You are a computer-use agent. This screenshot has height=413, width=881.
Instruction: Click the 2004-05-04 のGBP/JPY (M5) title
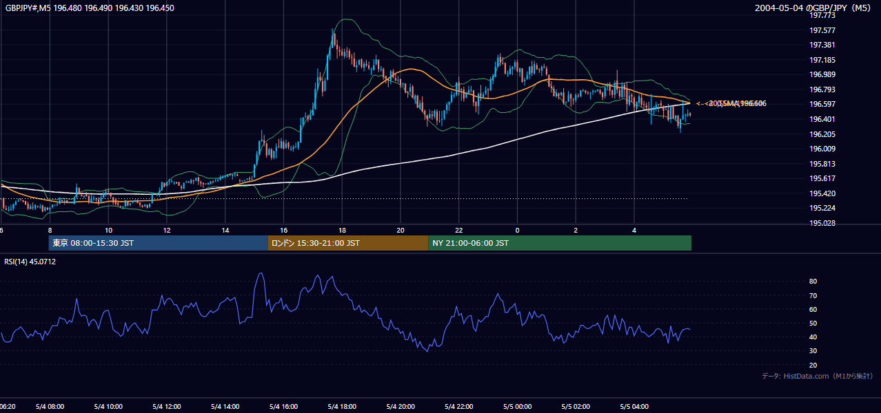(x=813, y=8)
